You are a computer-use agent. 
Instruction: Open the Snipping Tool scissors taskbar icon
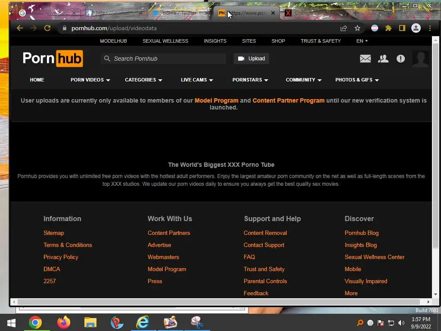(197, 322)
